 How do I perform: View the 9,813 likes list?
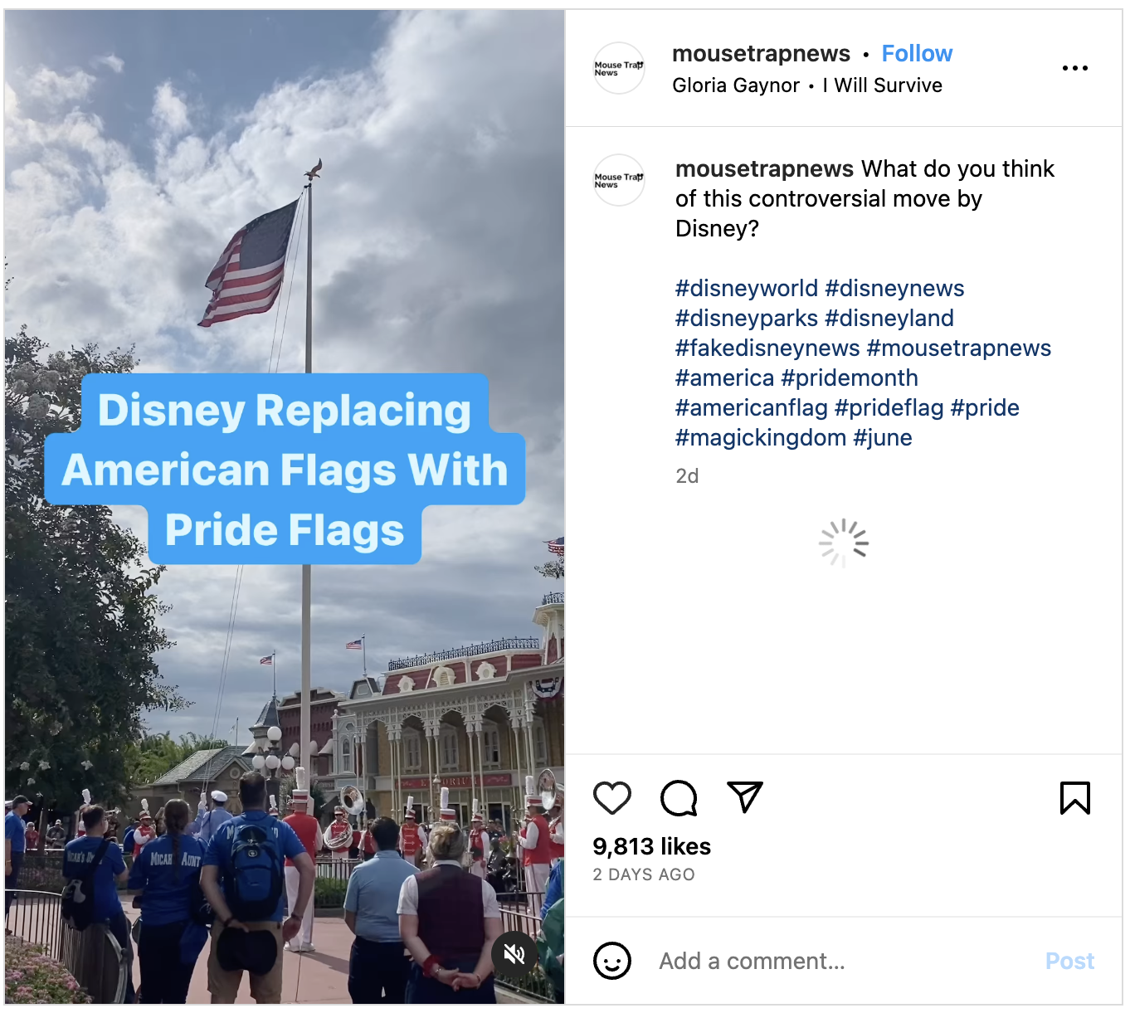coord(650,846)
